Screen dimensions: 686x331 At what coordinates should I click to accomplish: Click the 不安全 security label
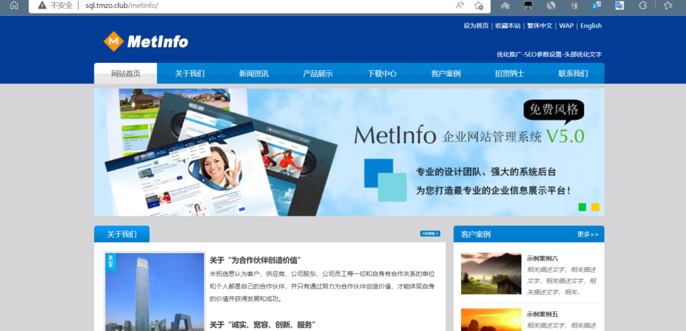click(61, 5)
